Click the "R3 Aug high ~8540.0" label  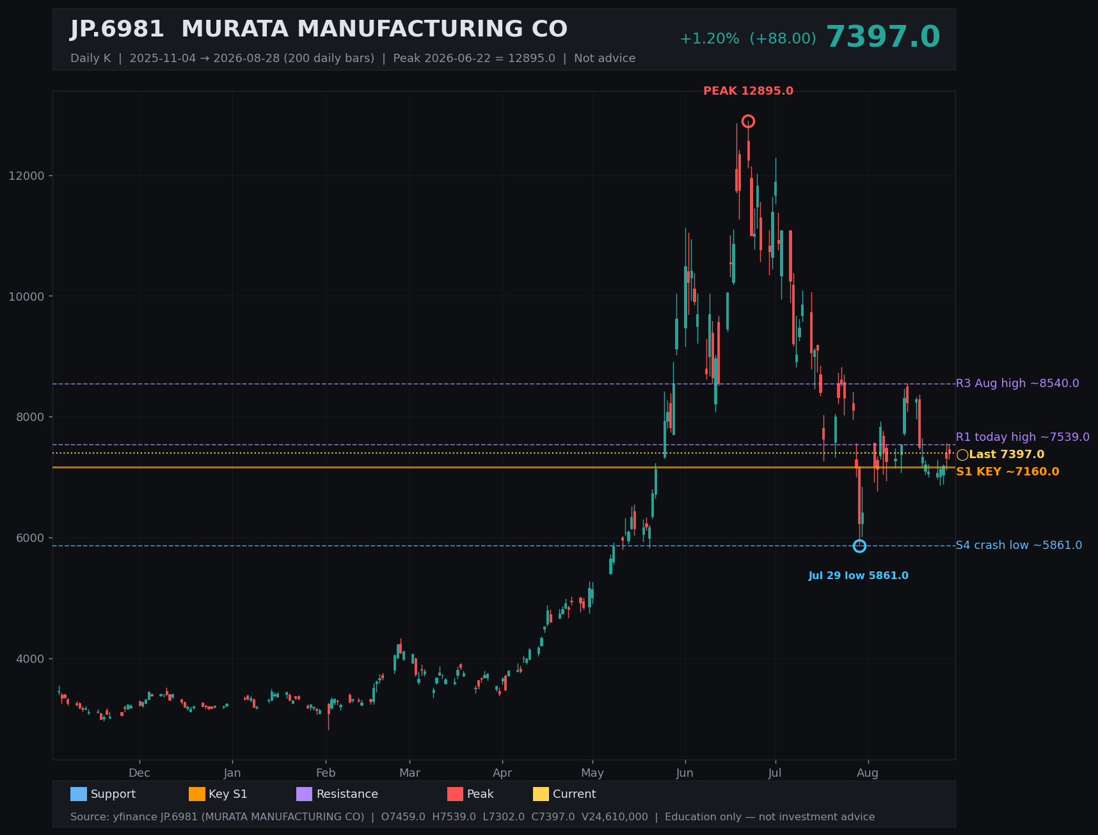pos(1017,383)
